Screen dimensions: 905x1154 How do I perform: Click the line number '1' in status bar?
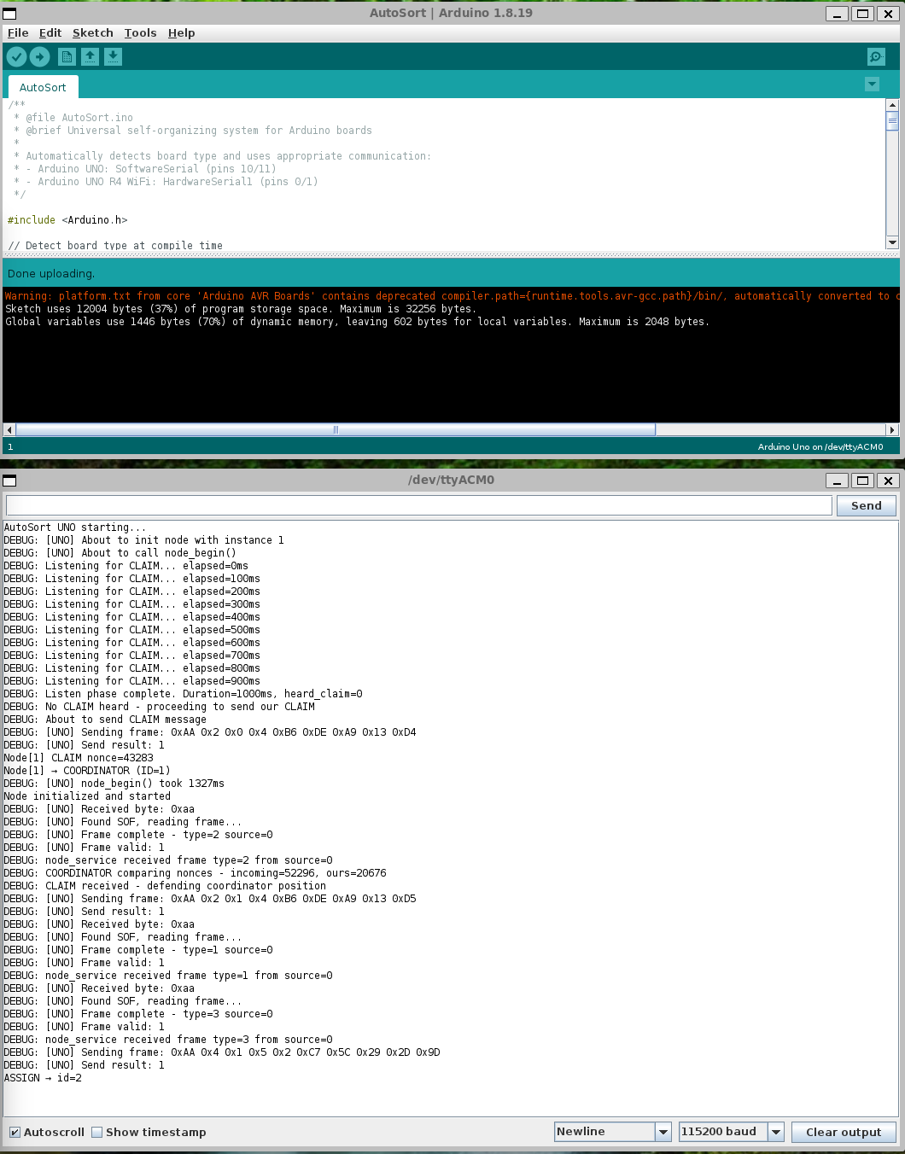(10, 446)
